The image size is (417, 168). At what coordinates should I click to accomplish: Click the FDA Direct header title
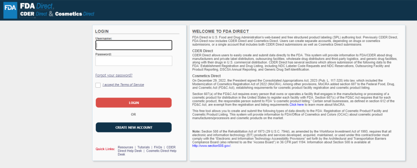[x=37, y=5]
